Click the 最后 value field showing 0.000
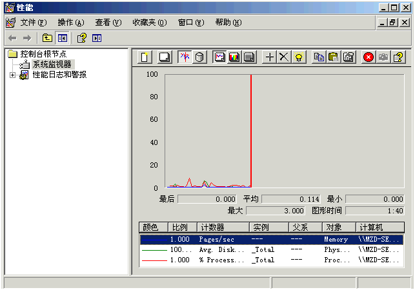This screenshot has width=415, height=290. click(x=207, y=199)
